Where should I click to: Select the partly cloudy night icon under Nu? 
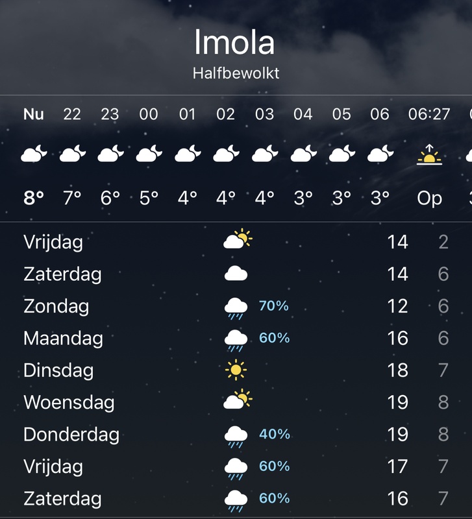[x=34, y=153]
